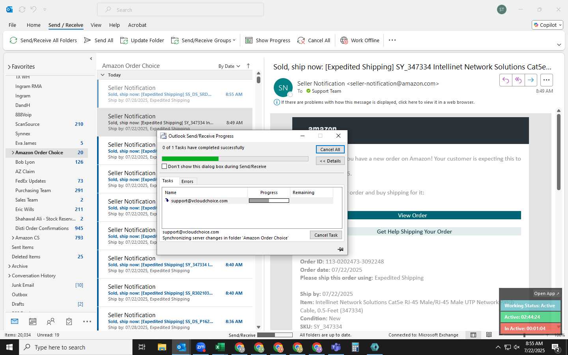Open Microsoft Teams from taskbar
Viewport: 568px width, 355px height.
(336, 347)
